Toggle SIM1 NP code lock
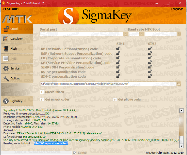The width and height of the screenshot is (187, 155). click(x=118, y=49)
